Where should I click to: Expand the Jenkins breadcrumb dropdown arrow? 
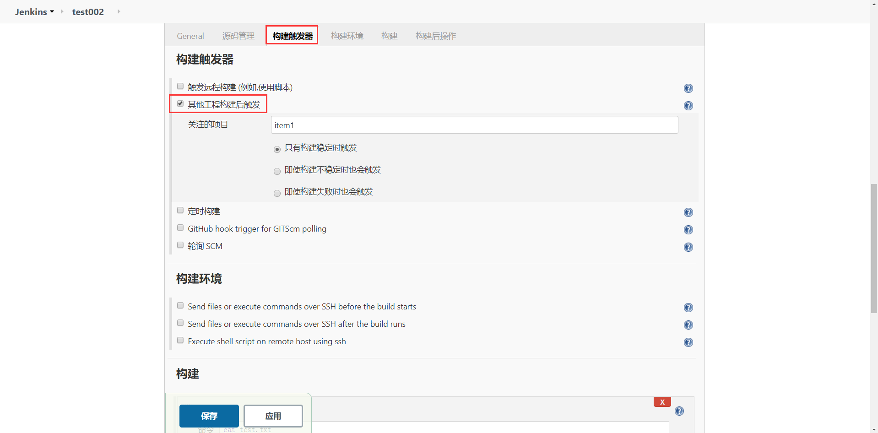[x=52, y=11]
